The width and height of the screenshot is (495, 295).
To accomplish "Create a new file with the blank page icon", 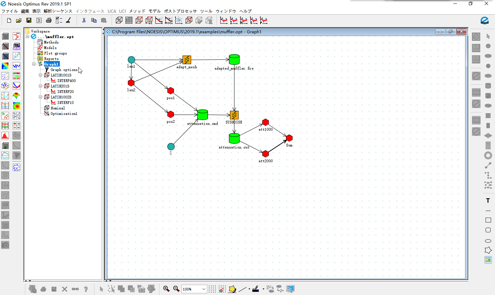I will point(9,21).
